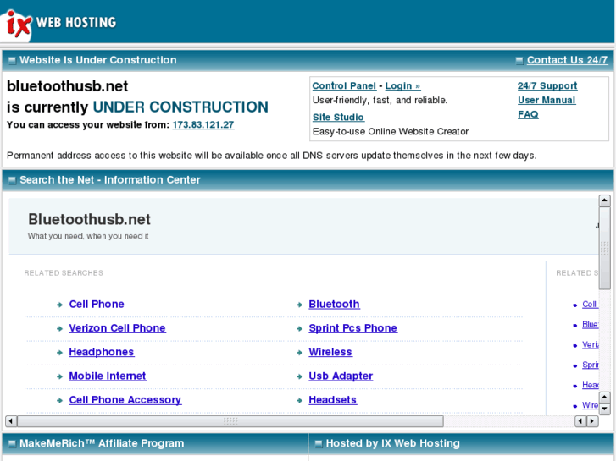
Task: Open the FAQ link
Action: pyautogui.click(x=528, y=114)
